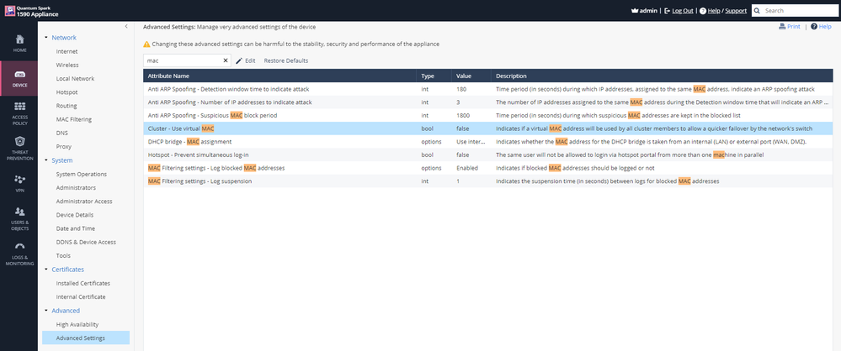Open Date and Time page
This screenshot has height=351, width=841.
[76, 228]
